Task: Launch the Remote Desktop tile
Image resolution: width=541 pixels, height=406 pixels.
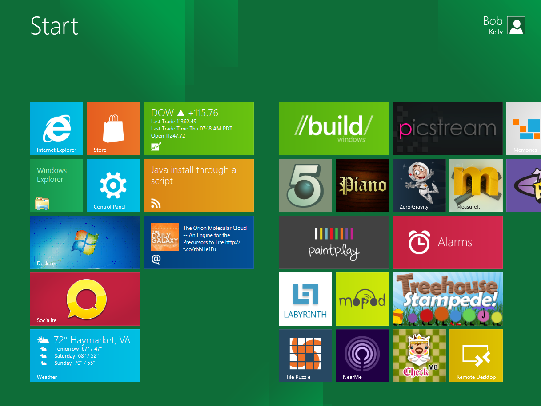Action: coord(476,356)
